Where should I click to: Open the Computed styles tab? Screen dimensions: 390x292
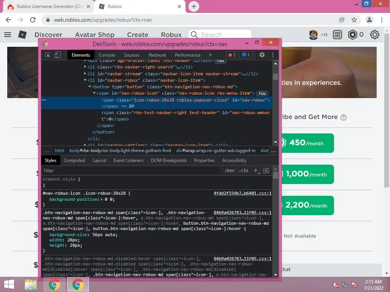[x=74, y=160]
